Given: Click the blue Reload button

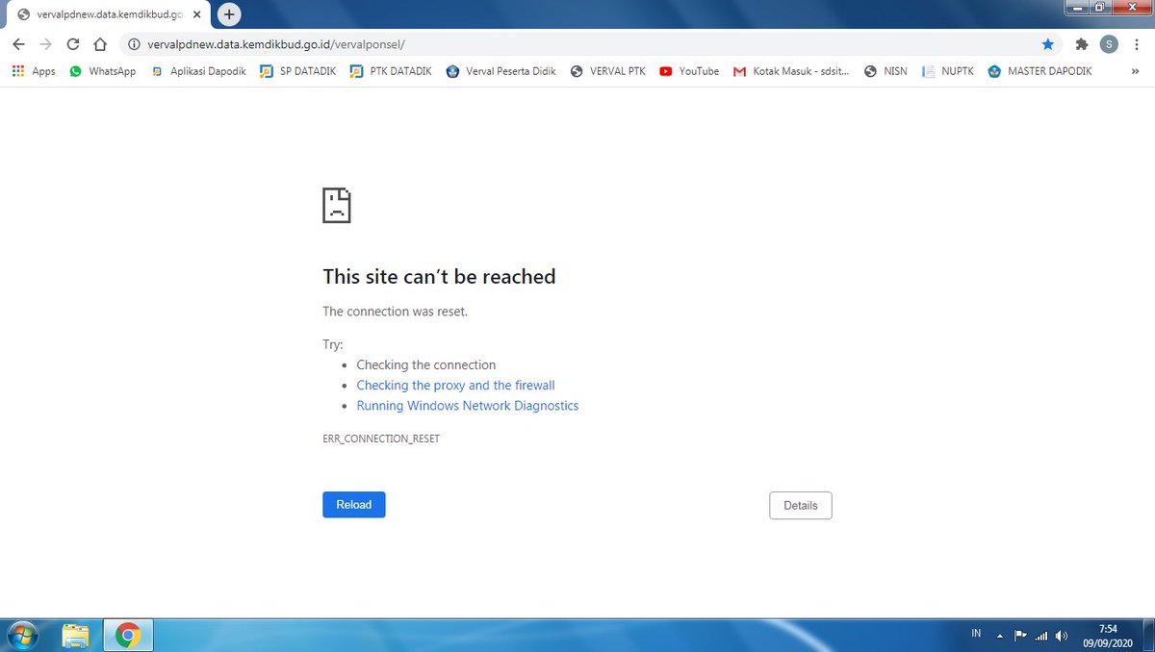Looking at the screenshot, I should pos(354,505).
